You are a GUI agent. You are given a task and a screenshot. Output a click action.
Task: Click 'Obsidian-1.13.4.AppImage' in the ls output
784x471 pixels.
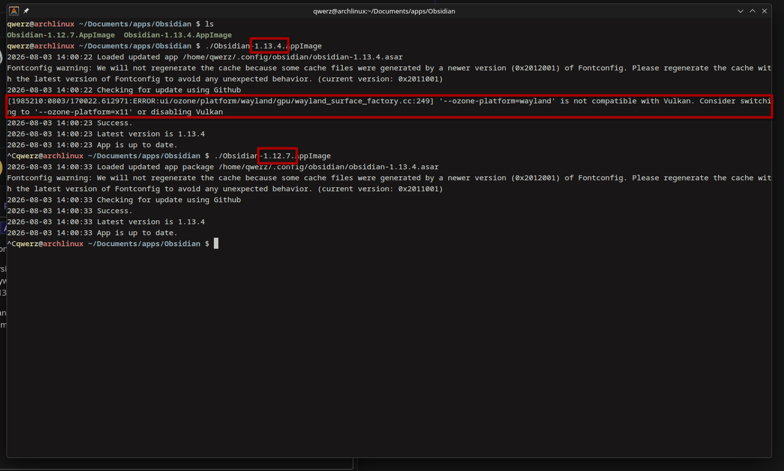(x=178, y=35)
